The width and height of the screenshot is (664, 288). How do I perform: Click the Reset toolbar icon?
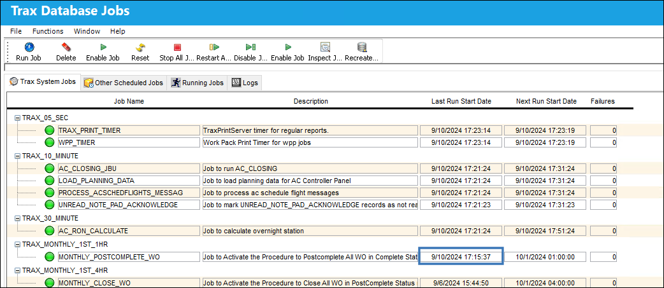click(x=140, y=47)
